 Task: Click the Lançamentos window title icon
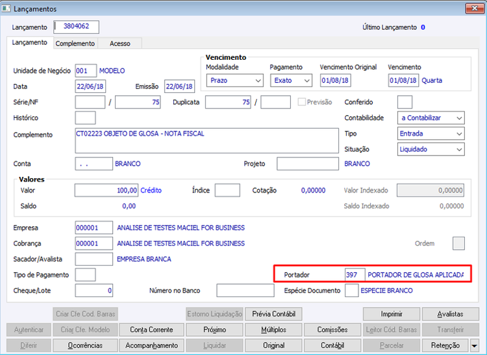[x=6, y=8]
